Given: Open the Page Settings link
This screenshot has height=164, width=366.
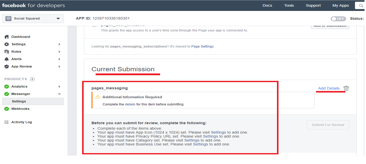Looking at the screenshot, I should 202,47.
